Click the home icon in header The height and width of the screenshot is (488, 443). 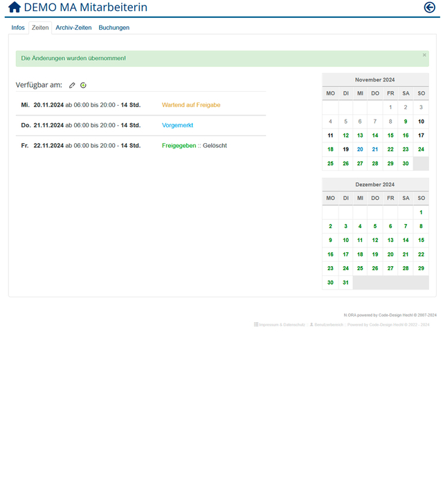(15, 8)
